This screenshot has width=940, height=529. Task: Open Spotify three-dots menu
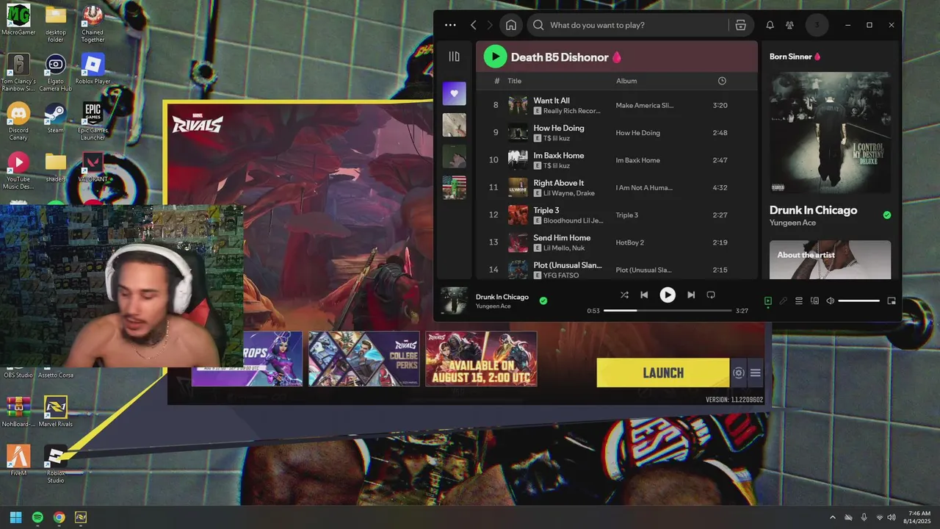coord(450,25)
